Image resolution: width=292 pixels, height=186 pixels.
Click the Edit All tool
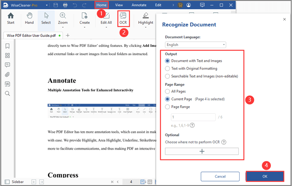pos(106,18)
